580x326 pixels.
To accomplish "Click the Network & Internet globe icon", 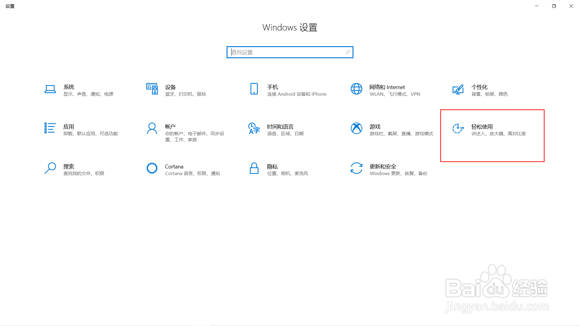I will (x=356, y=89).
